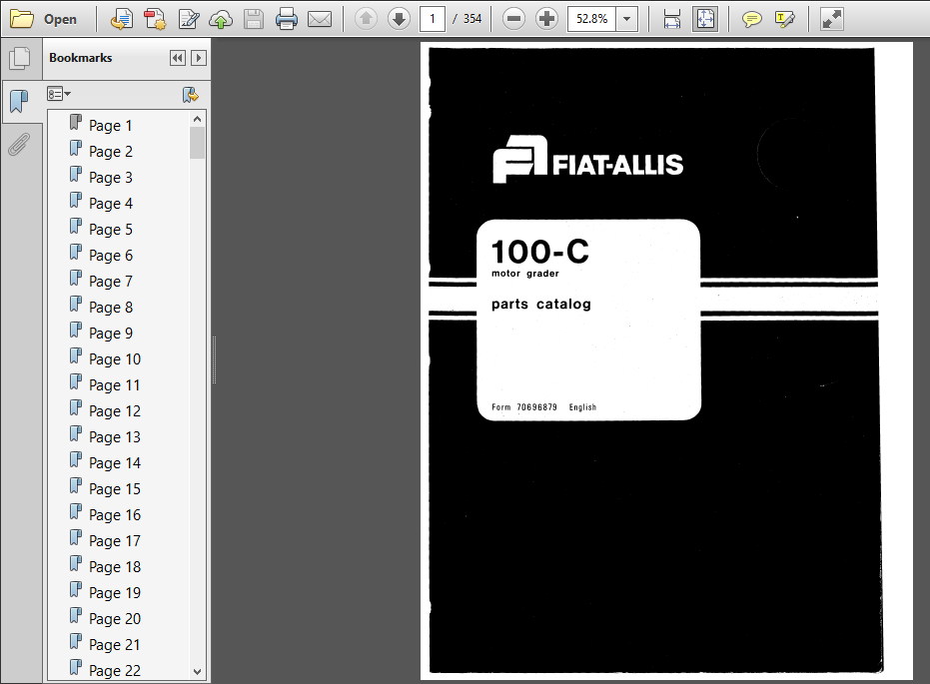
Task: Click the convert-to-Word export icon
Action: pyautogui.click(x=122, y=19)
